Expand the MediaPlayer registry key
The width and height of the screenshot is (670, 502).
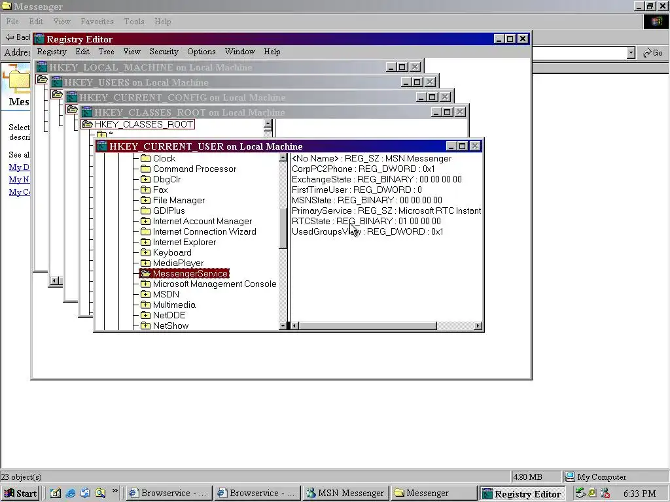[146, 263]
